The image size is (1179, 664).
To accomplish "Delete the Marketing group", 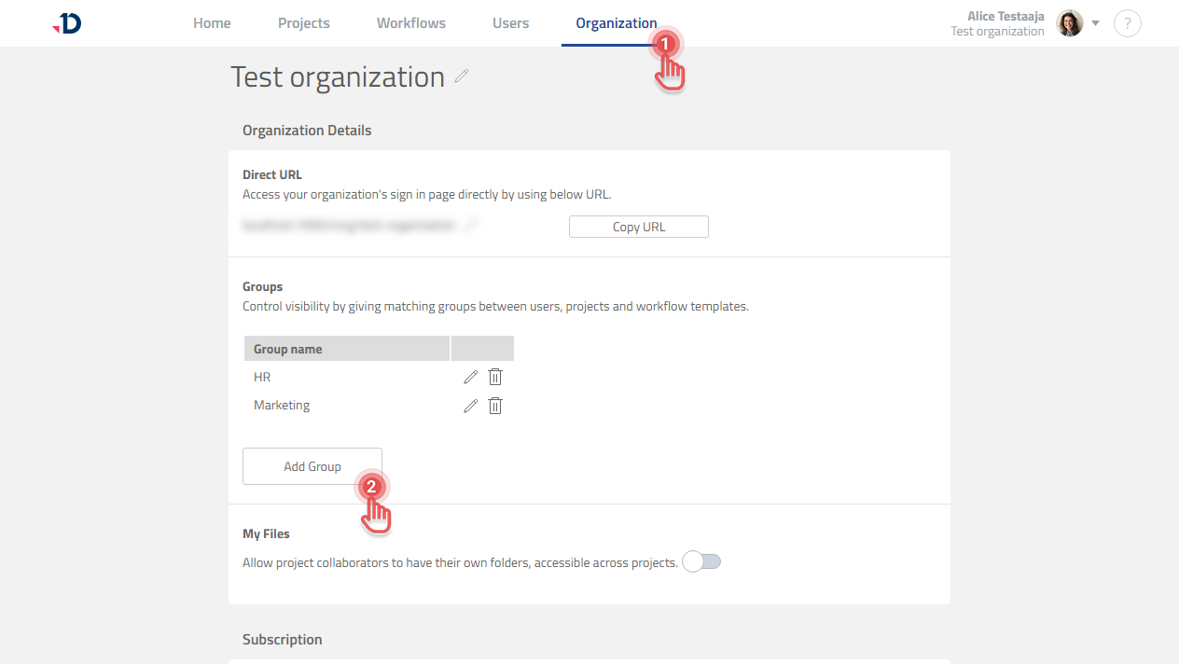I will [495, 406].
